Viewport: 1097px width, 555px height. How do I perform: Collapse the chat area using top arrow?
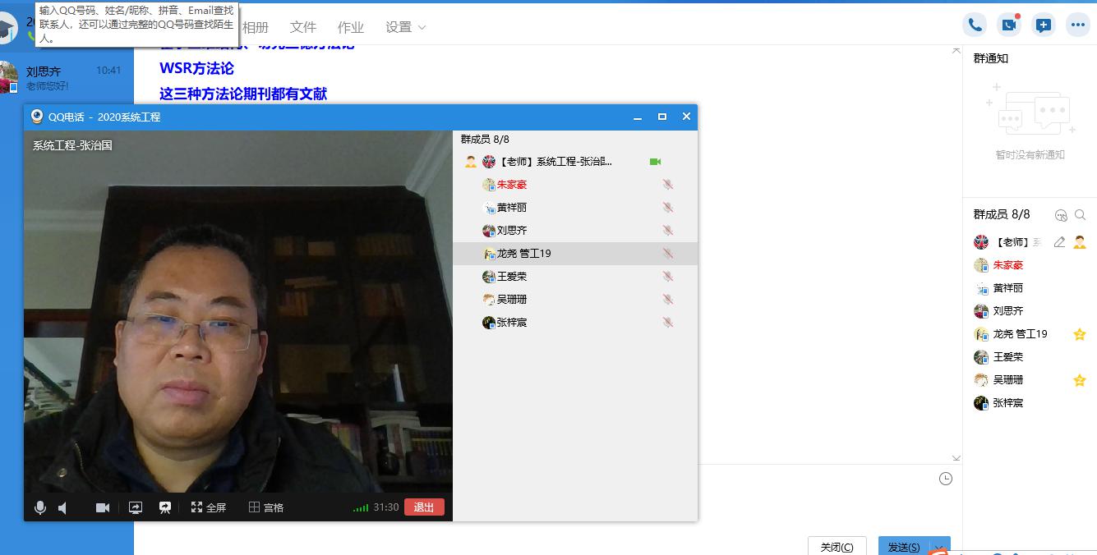(x=956, y=51)
